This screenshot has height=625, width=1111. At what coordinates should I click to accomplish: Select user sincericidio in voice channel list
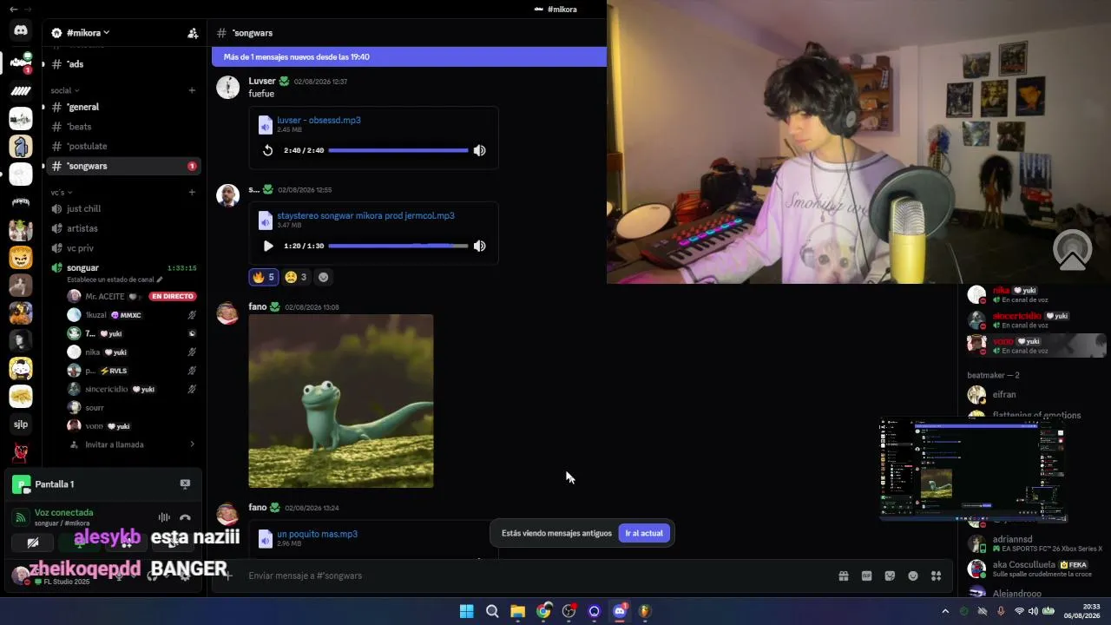(132, 389)
